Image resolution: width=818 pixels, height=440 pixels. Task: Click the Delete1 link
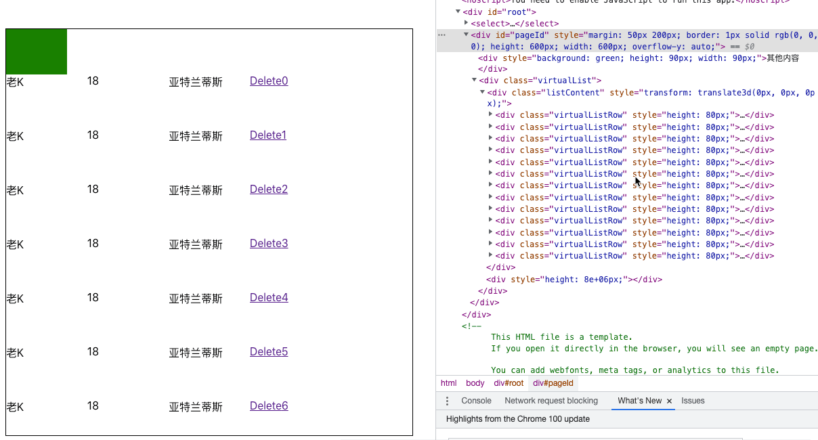pyautogui.click(x=268, y=135)
